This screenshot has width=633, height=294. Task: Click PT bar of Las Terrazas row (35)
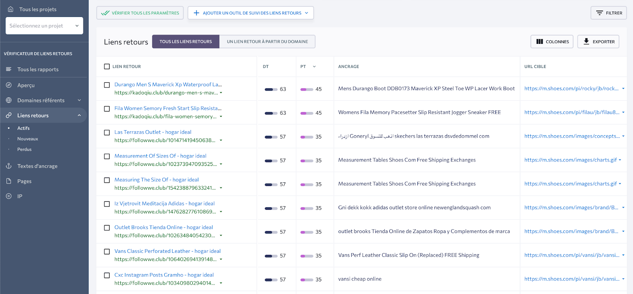(307, 137)
